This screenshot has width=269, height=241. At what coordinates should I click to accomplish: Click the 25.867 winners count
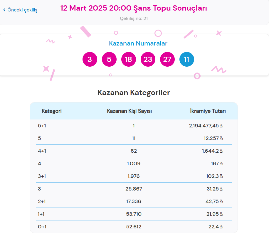click(x=134, y=189)
